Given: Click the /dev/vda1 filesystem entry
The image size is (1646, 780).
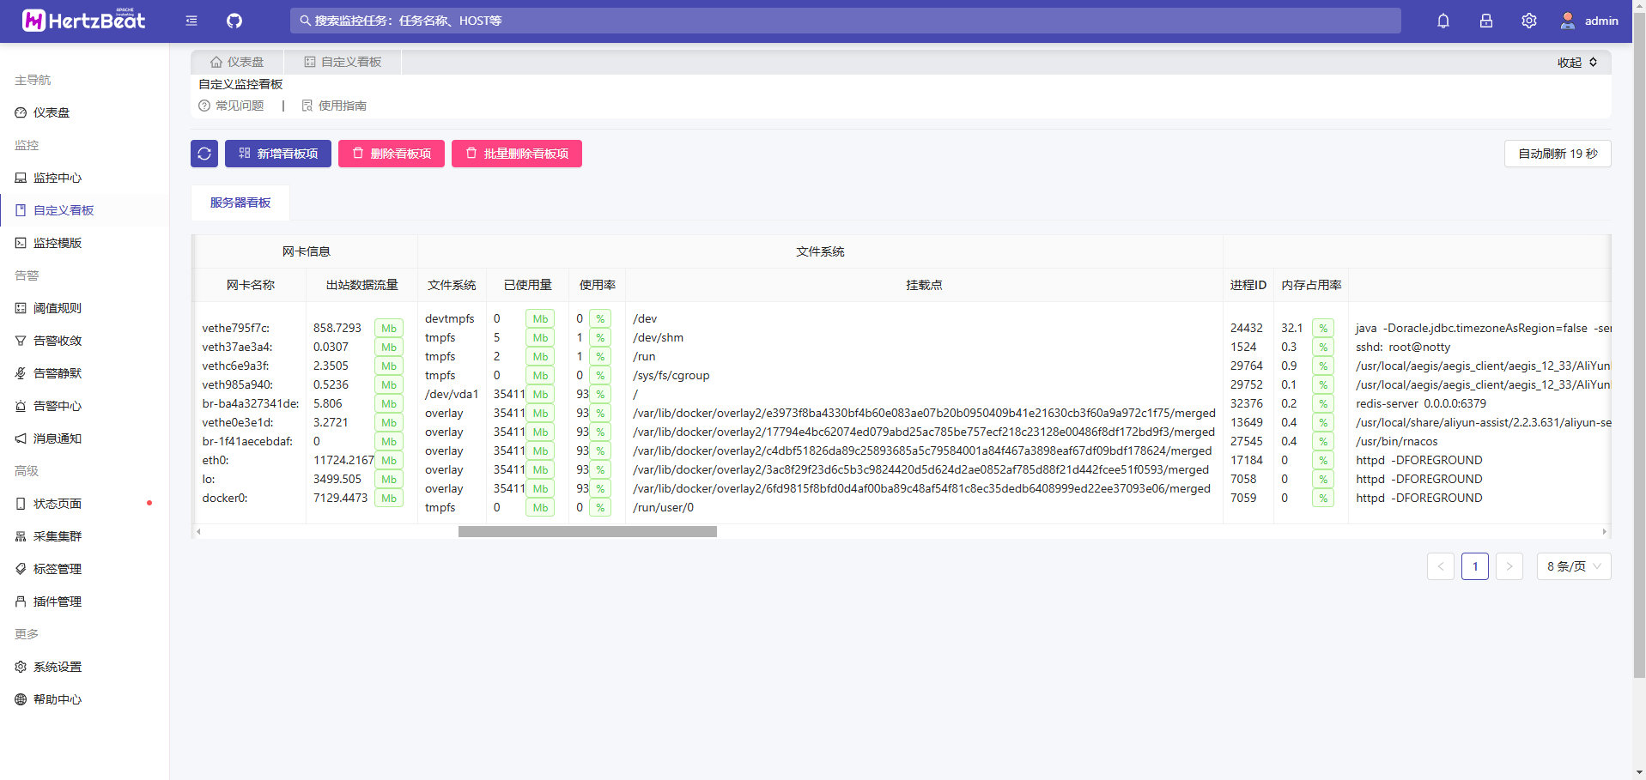Looking at the screenshot, I should pyautogui.click(x=452, y=394).
